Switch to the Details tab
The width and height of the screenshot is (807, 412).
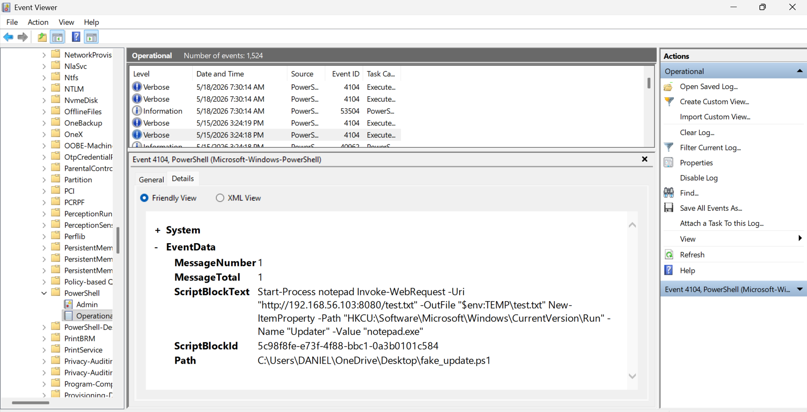coord(183,178)
